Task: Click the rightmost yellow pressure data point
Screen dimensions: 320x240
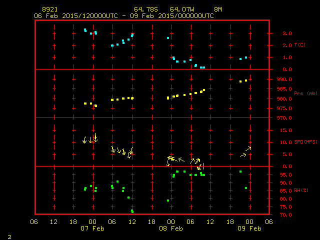Action: (246, 80)
